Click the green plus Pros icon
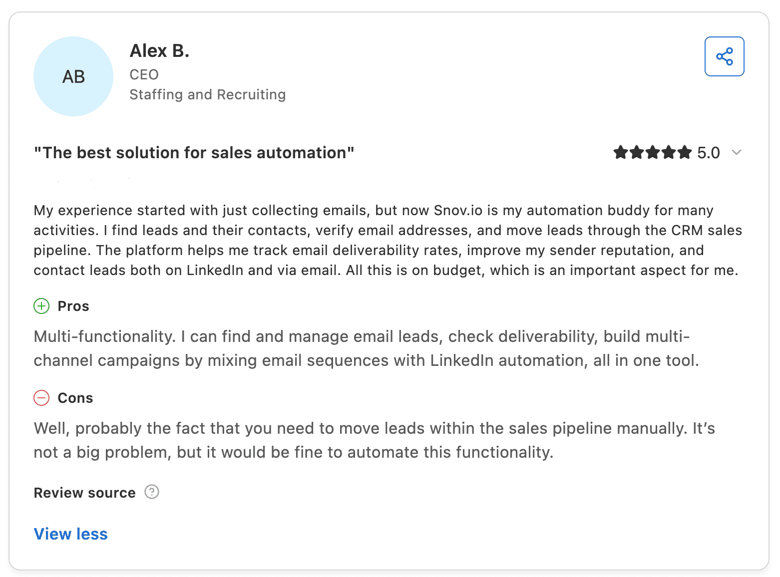This screenshot has height=577, width=780. pyautogui.click(x=41, y=306)
